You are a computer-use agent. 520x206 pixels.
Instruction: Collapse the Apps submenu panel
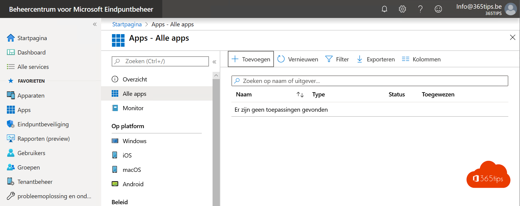coord(214,62)
